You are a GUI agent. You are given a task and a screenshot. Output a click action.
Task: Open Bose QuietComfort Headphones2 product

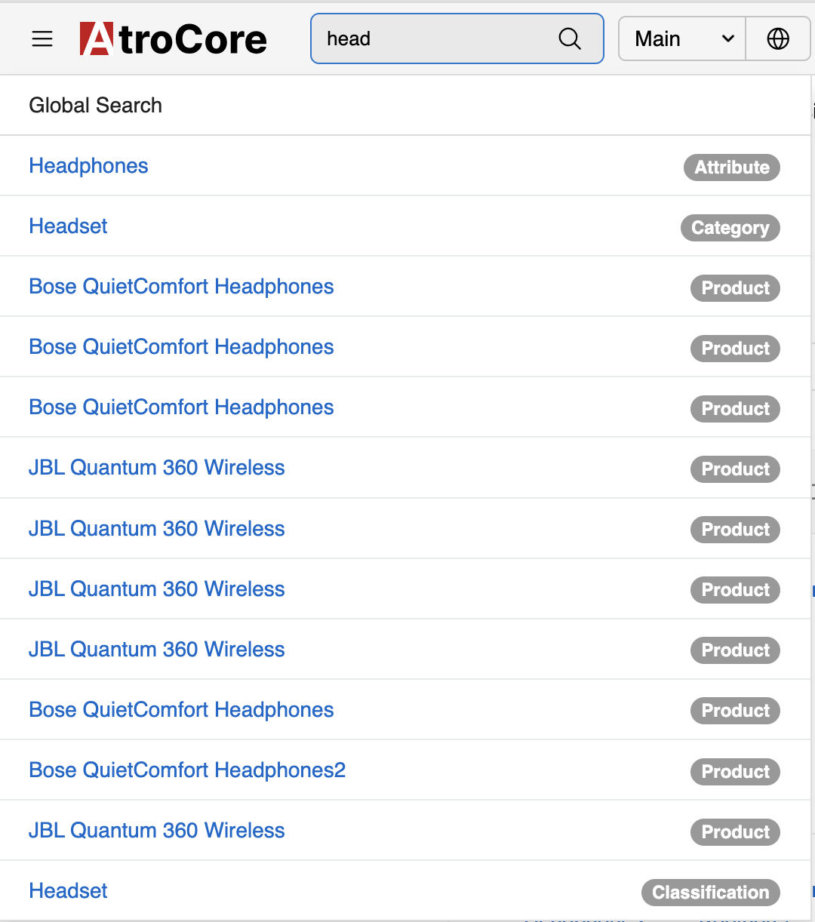coord(186,770)
